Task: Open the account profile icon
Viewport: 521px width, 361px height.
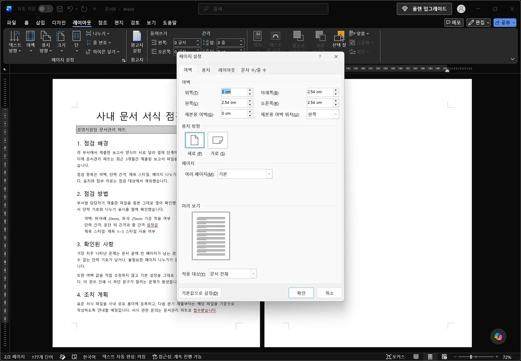Action: click(x=461, y=9)
